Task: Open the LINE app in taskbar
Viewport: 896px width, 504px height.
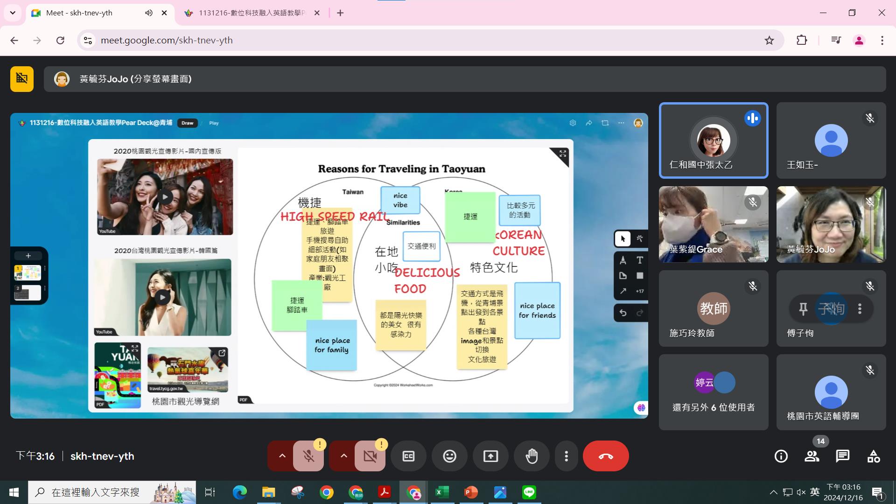Action: (x=529, y=492)
